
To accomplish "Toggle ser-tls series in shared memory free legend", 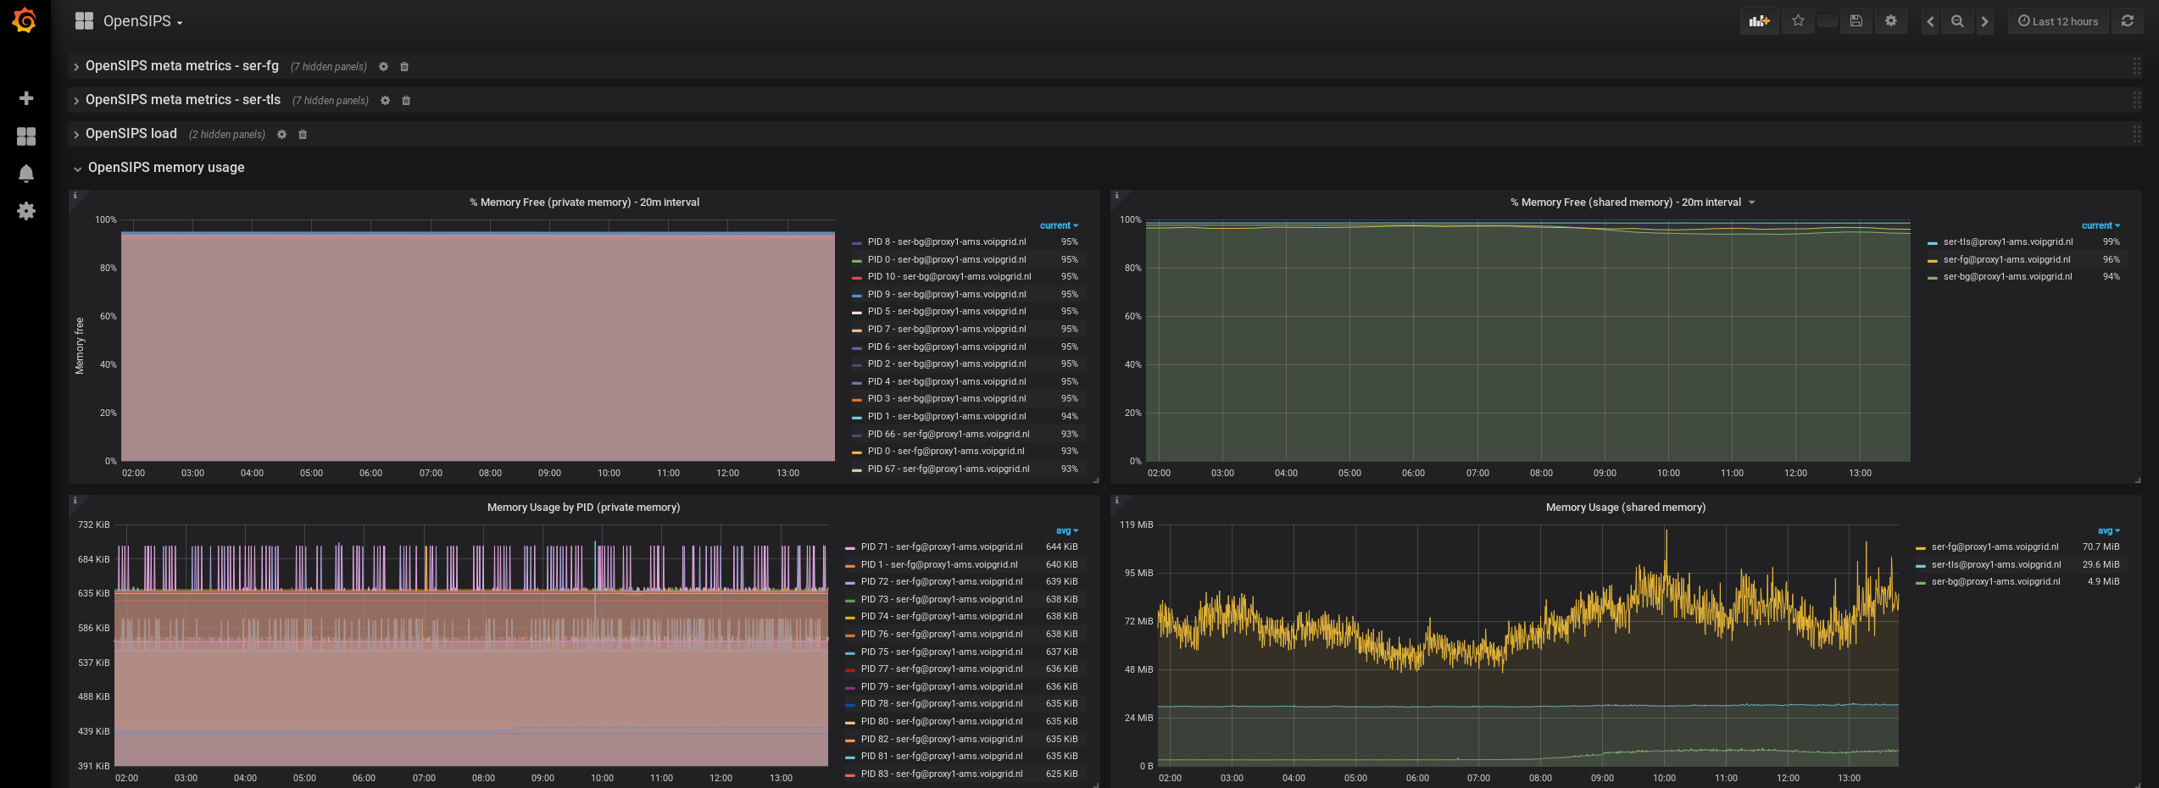I will 2007,242.
